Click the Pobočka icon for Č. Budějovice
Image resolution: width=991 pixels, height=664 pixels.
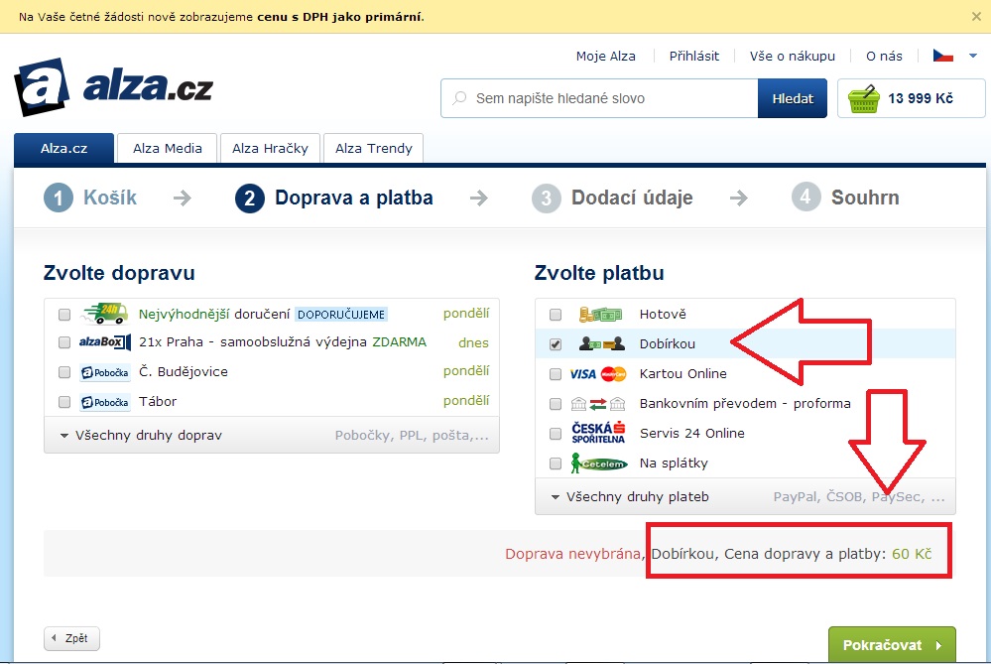coord(105,372)
